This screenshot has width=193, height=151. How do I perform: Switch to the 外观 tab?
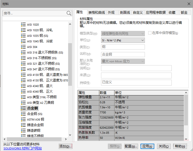(x=111, y=12)
